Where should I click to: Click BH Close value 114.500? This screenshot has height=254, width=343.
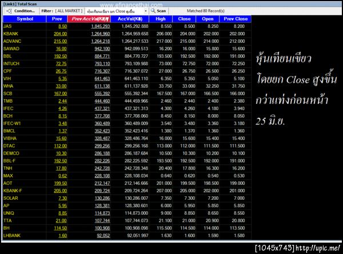tap(188, 228)
